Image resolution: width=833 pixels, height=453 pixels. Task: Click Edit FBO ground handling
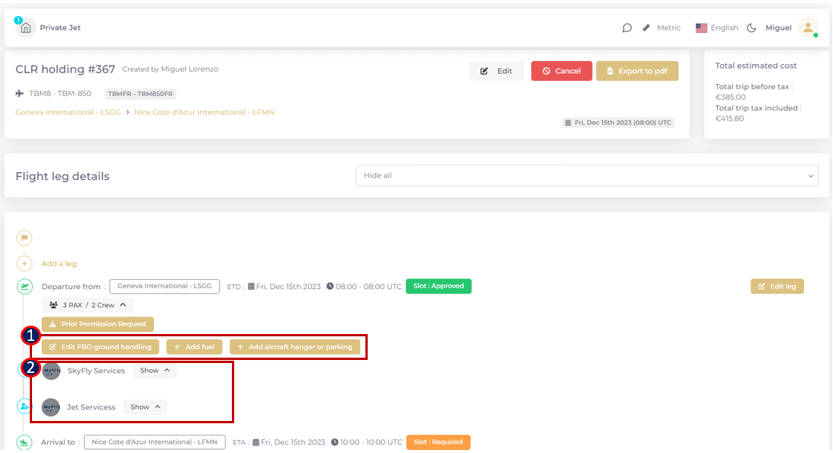pyautogui.click(x=100, y=347)
